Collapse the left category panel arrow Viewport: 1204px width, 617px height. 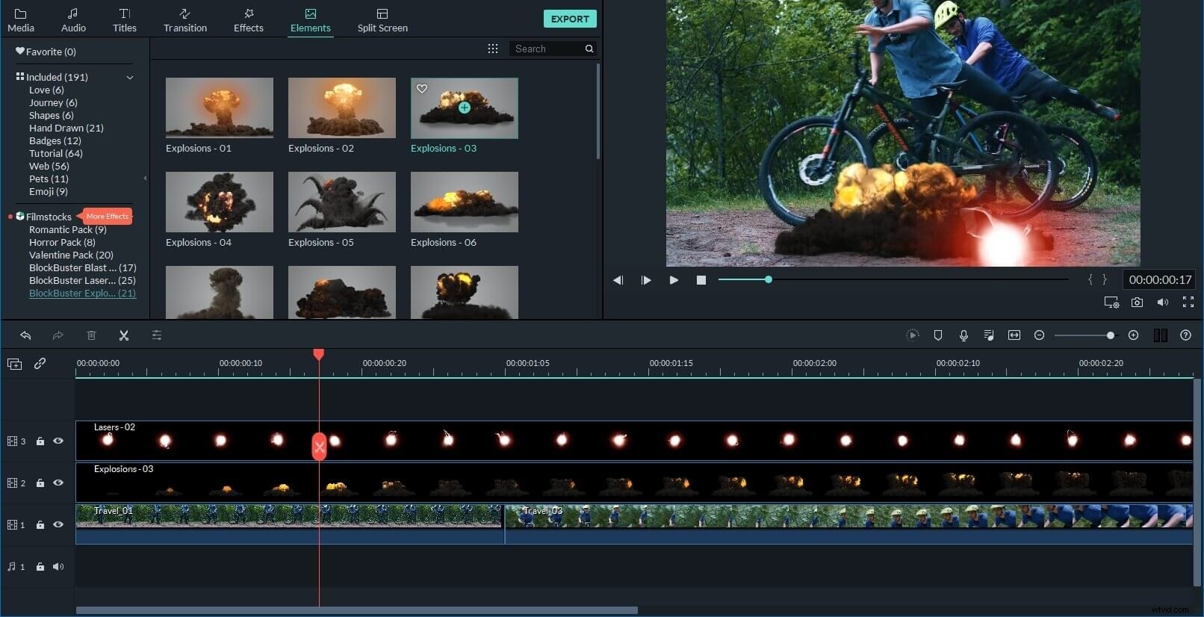pos(145,179)
